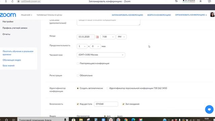The image size is (215, 121).
Task: Click the Zoom logo
Action: click(x=8, y=15)
